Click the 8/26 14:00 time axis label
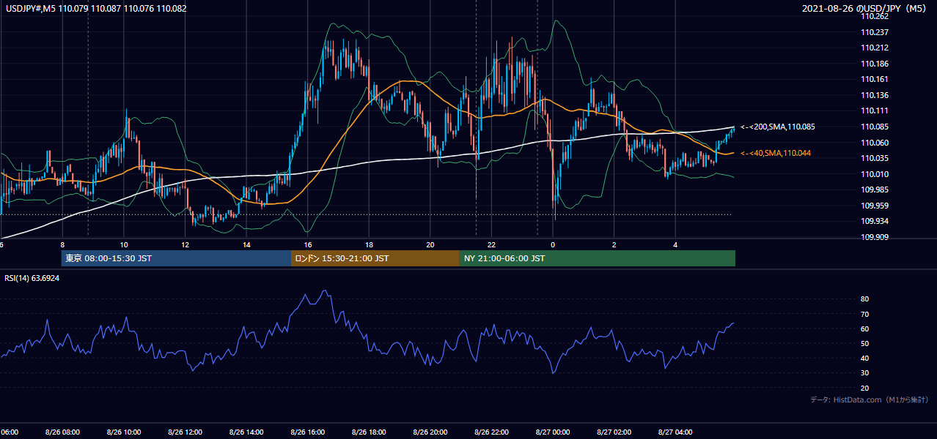Screen dimensions: 937x439 246,432
